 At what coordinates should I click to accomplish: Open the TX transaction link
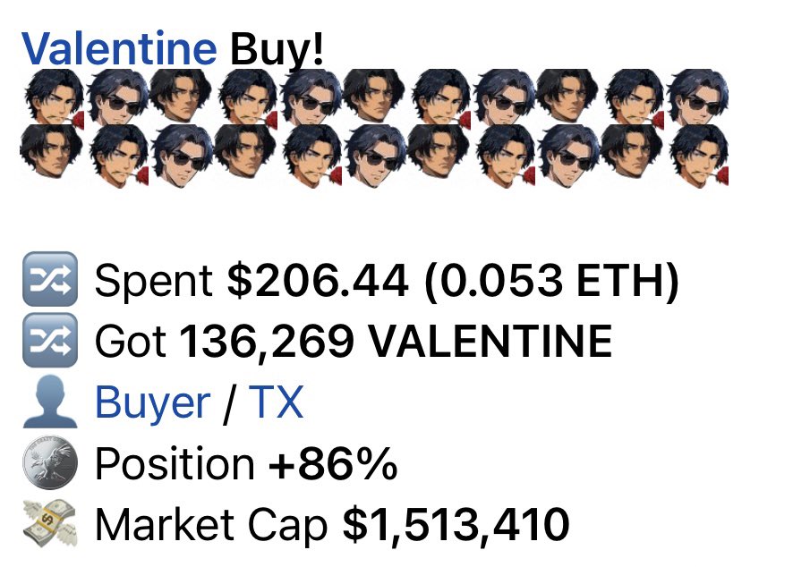point(277,402)
